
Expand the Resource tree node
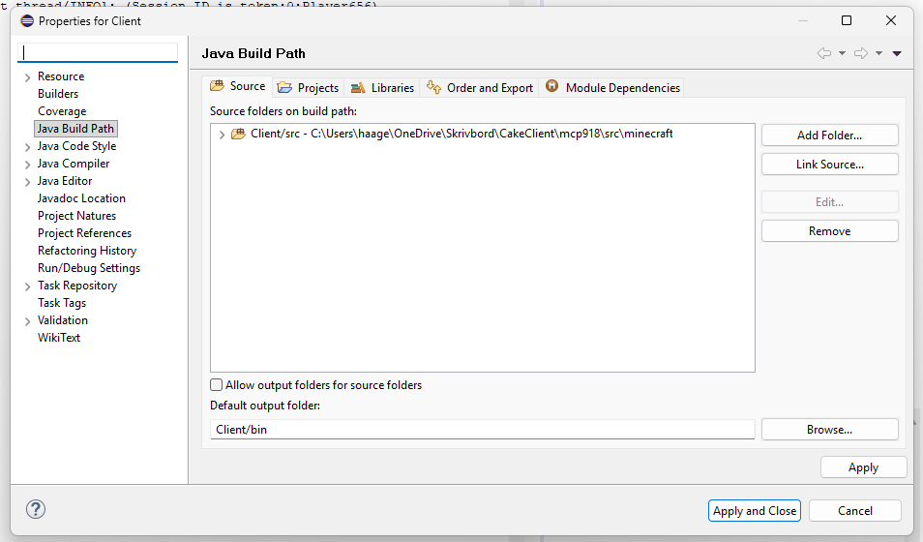(27, 77)
